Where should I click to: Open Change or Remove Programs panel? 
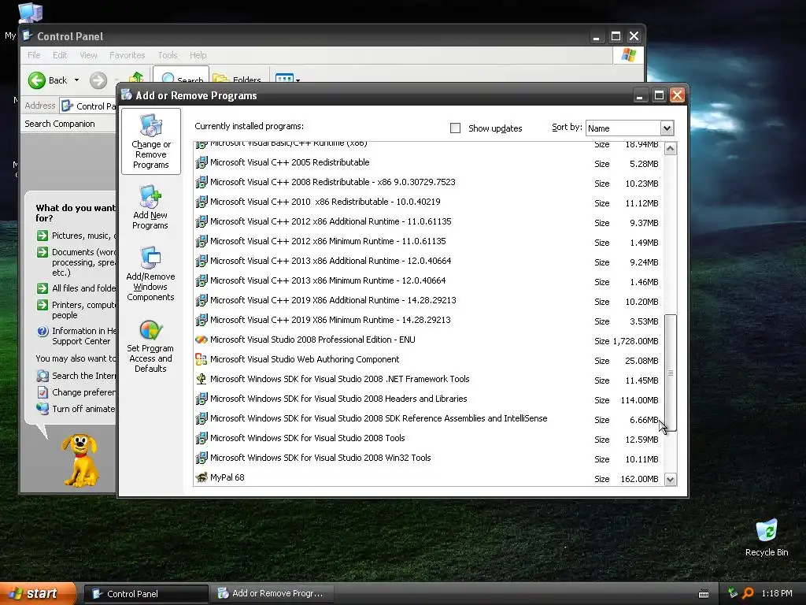(150, 142)
